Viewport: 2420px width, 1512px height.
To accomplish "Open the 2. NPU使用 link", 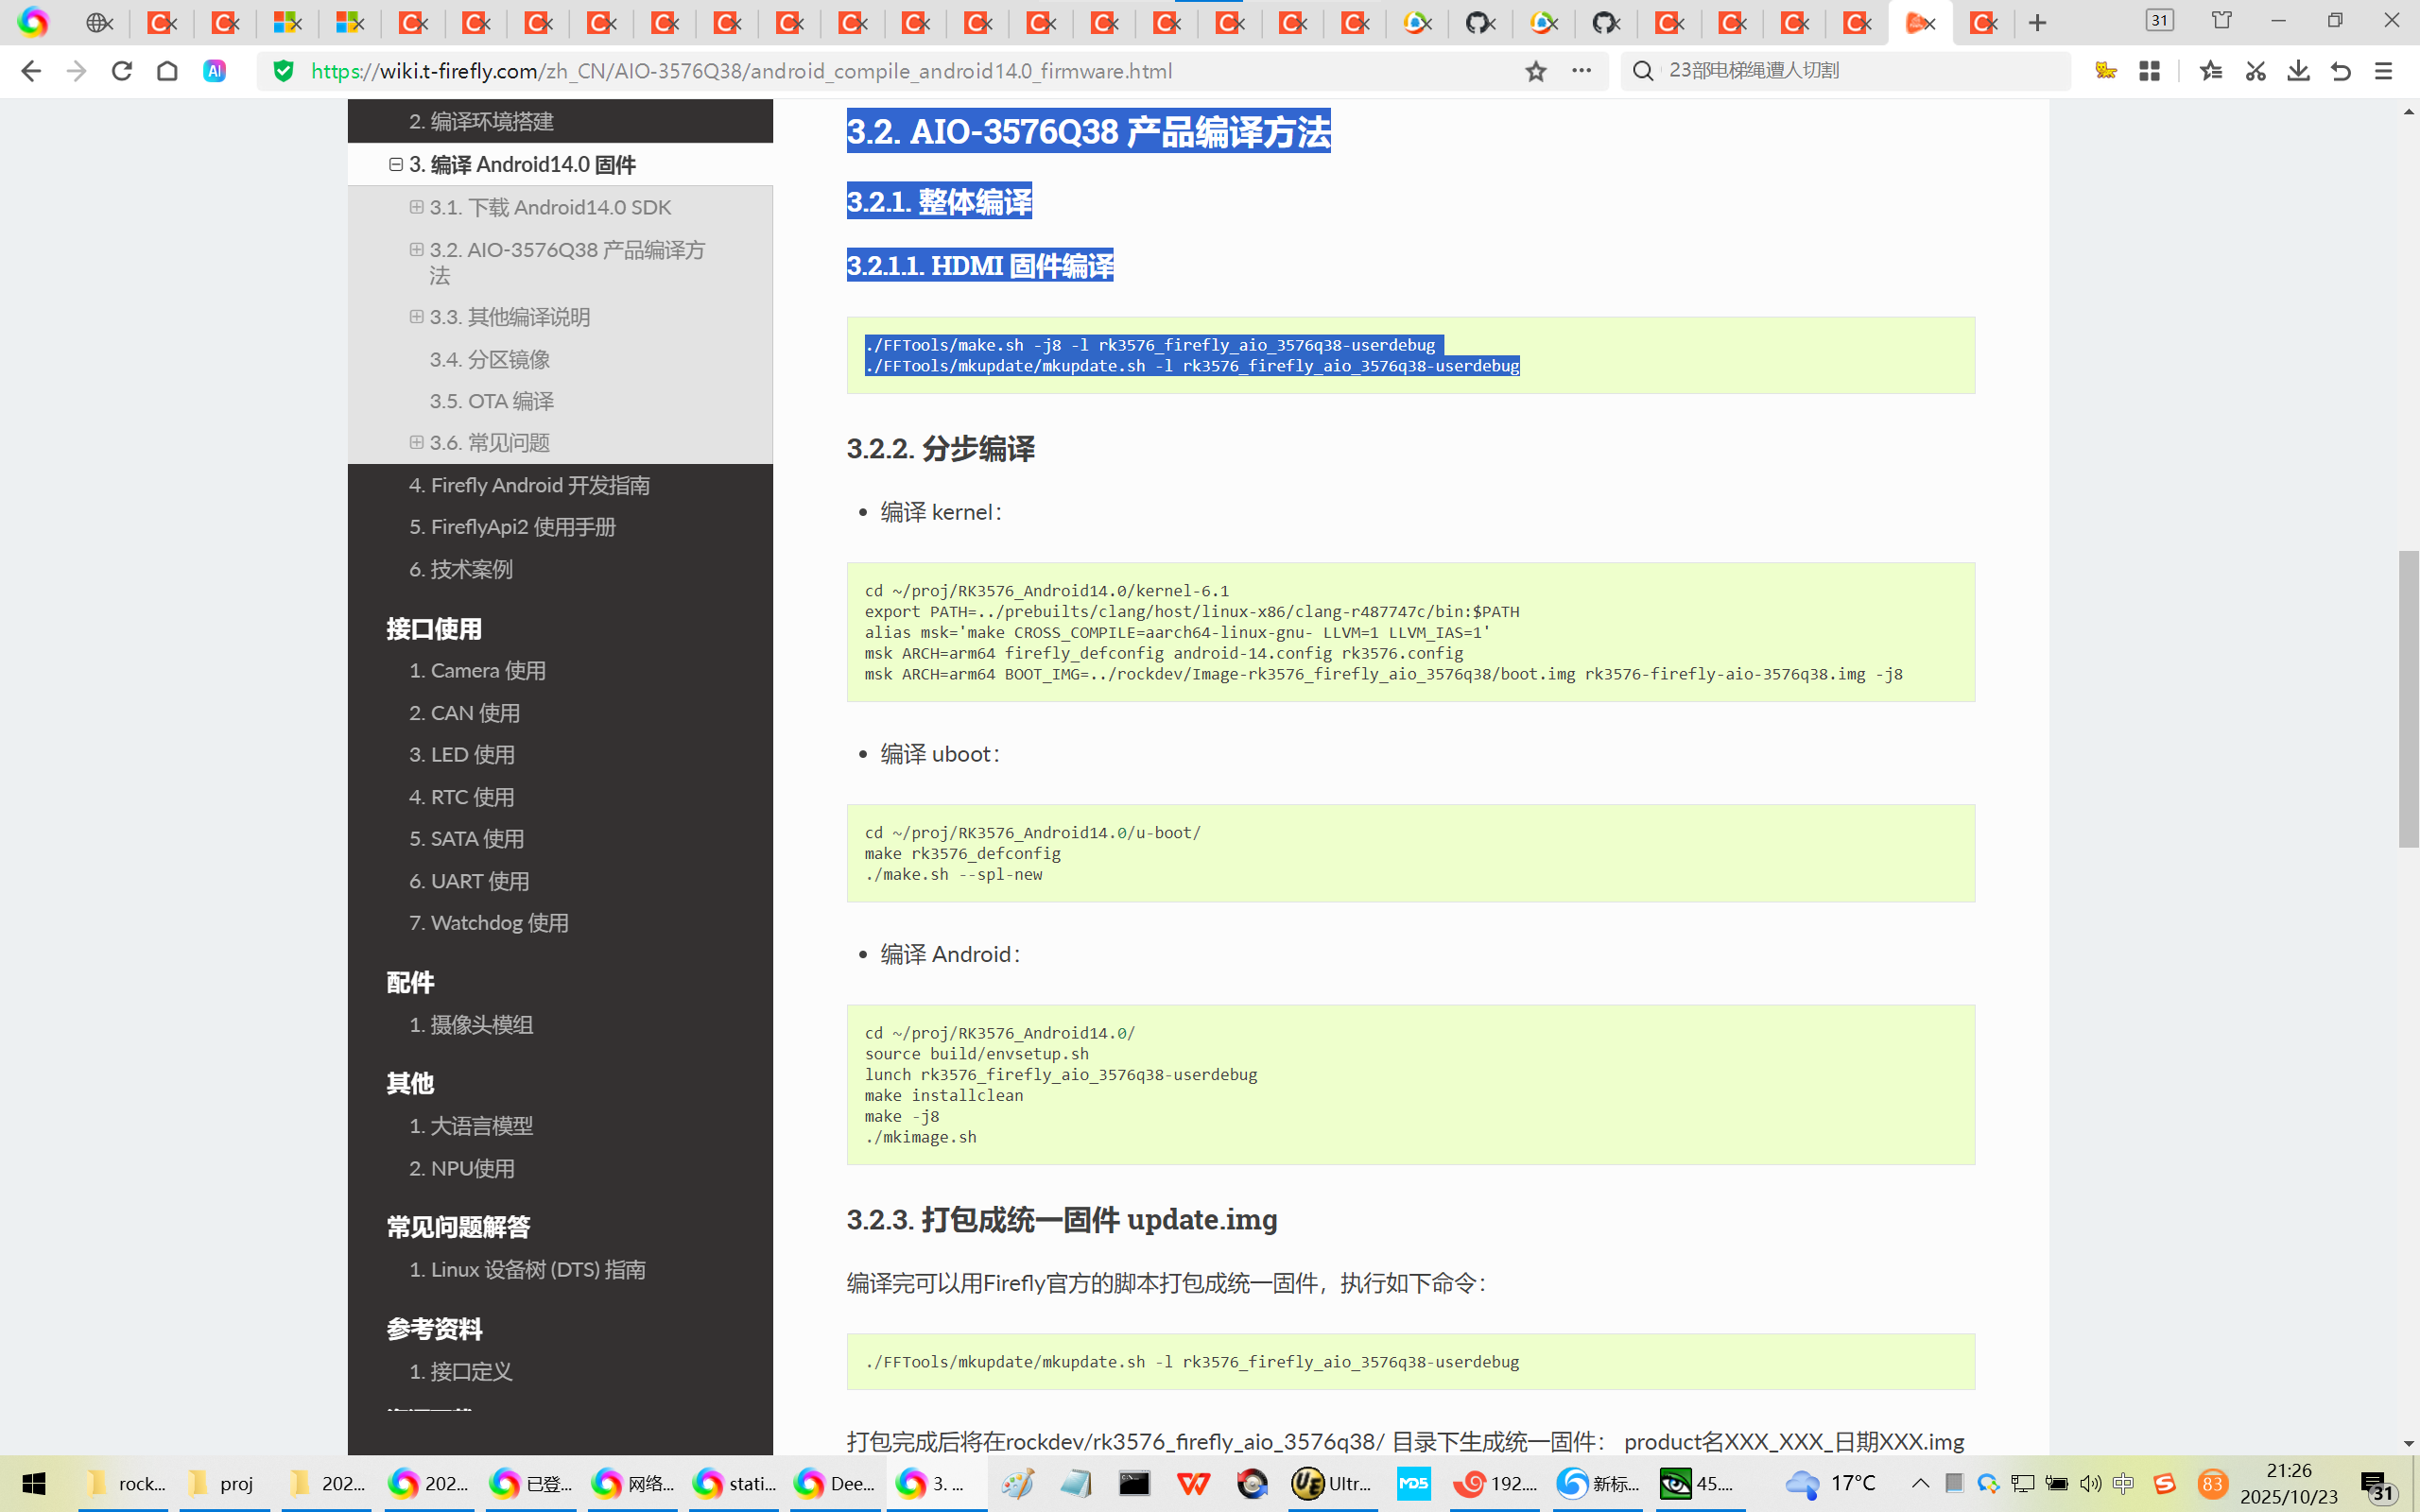I will pyautogui.click(x=461, y=1168).
